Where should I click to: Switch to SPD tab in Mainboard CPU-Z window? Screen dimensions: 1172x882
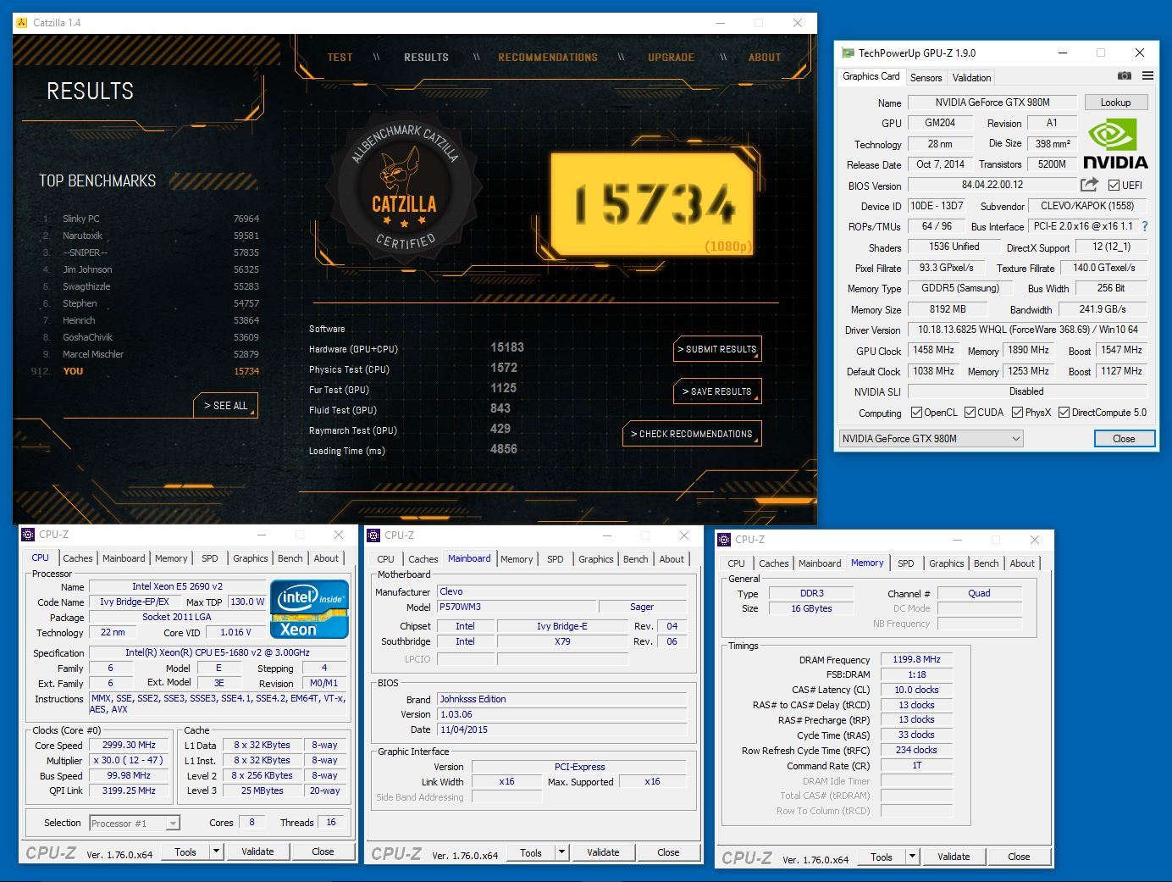pyautogui.click(x=556, y=559)
